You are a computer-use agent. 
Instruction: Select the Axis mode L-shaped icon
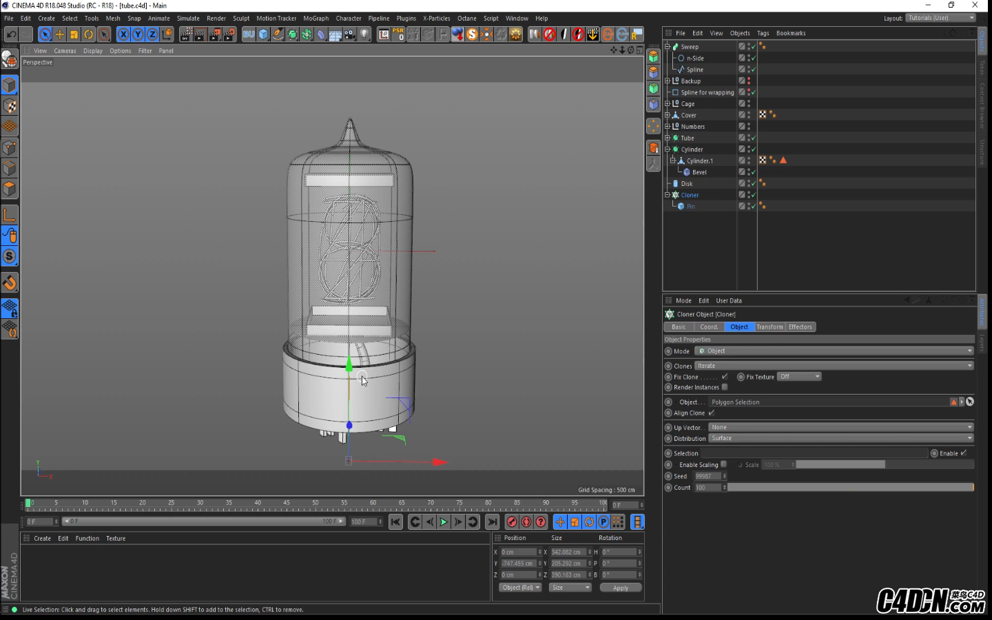pos(10,215)
